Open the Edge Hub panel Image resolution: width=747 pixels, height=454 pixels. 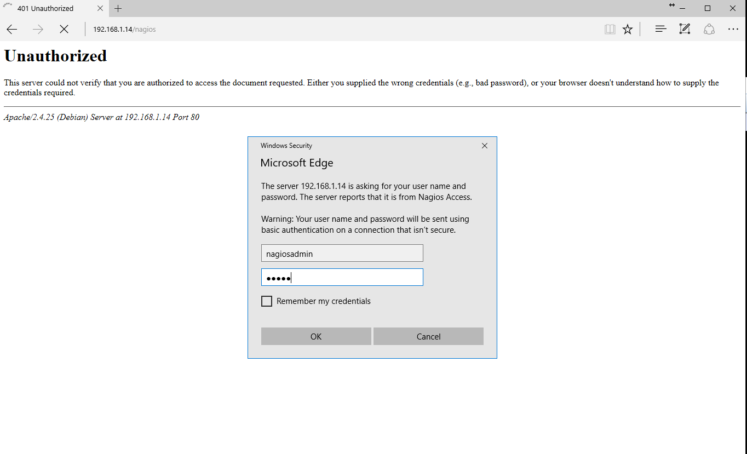(660, 30)
